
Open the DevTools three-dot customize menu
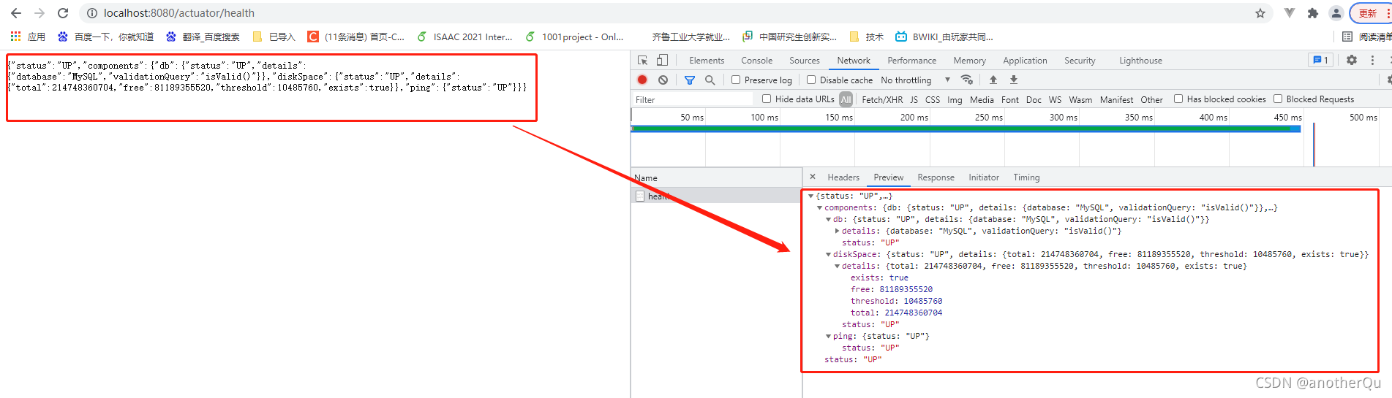click(x=1373, y=61)
